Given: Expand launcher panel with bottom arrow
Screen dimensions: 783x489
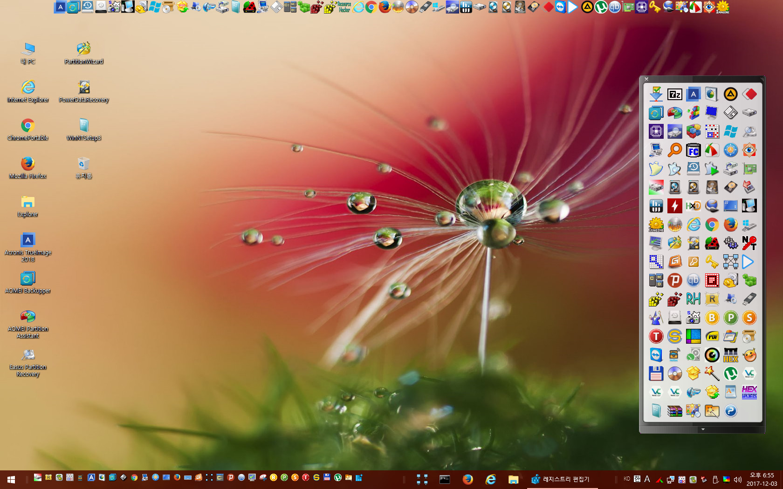Looking at the screenshot, I should pyautogui.click(x=702, y=429).
